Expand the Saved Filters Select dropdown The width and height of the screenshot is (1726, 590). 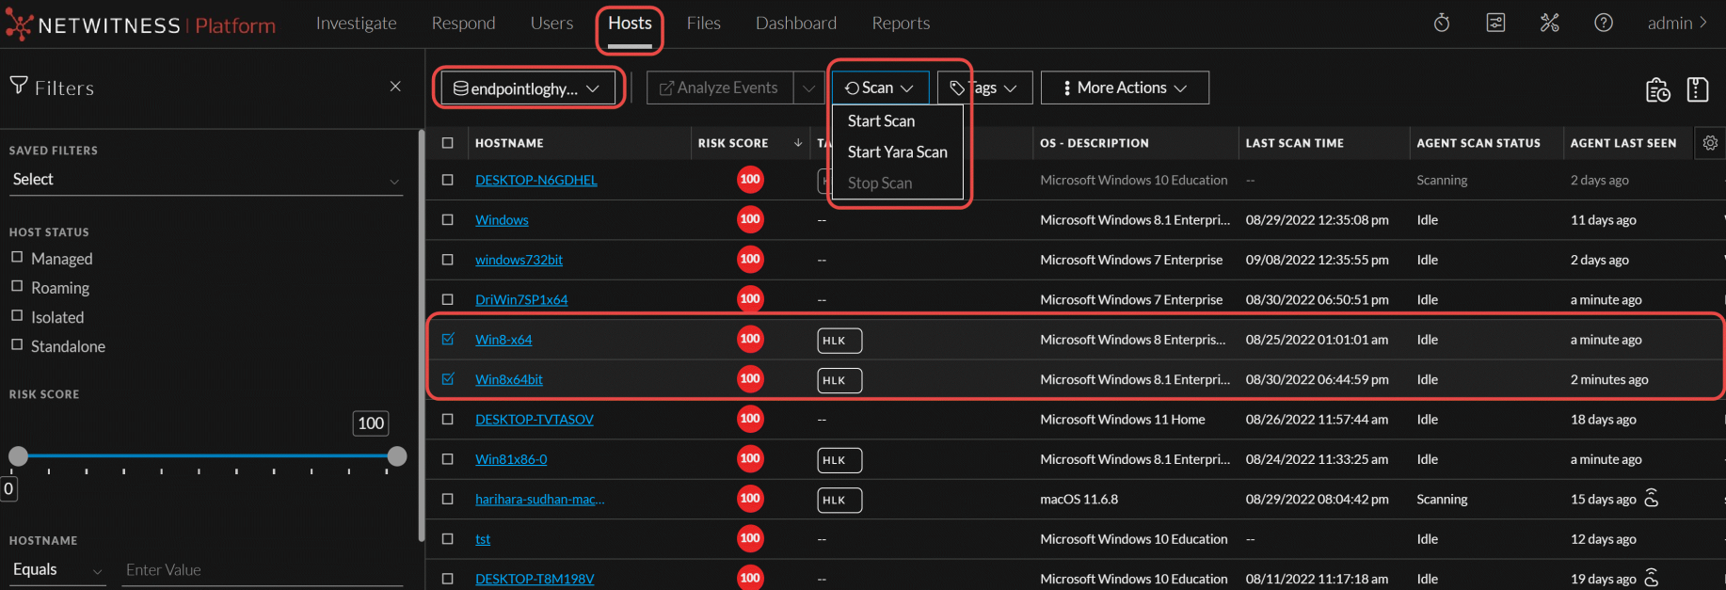pyautogui.click(x=205, y=180)
